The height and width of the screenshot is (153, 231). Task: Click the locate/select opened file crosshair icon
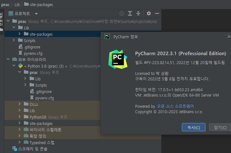[121, 13]
